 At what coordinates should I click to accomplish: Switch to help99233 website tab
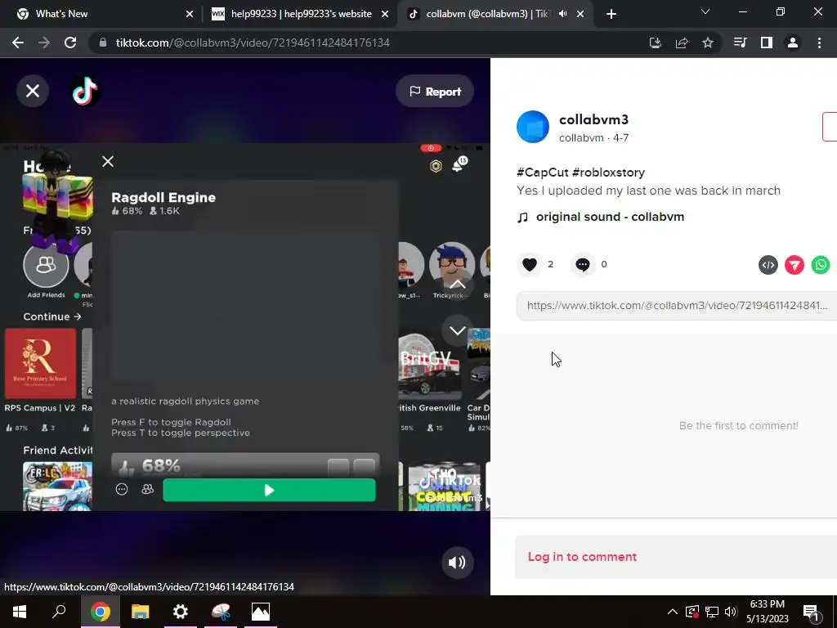point(300,14)
